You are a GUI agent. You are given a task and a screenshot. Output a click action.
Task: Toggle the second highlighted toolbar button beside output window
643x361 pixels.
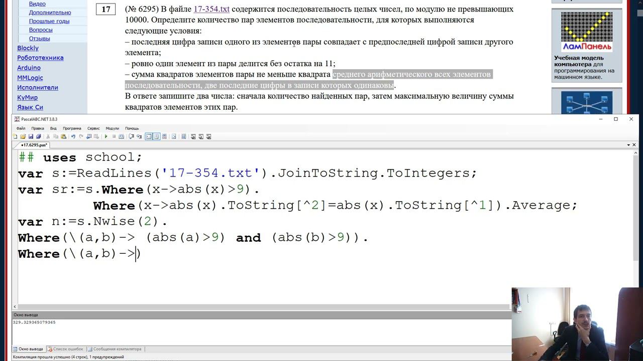tap(156, 136)
